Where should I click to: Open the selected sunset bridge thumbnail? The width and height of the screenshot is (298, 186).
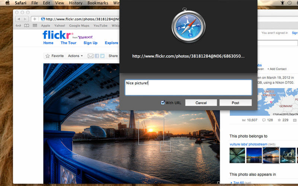coord(271,155)
